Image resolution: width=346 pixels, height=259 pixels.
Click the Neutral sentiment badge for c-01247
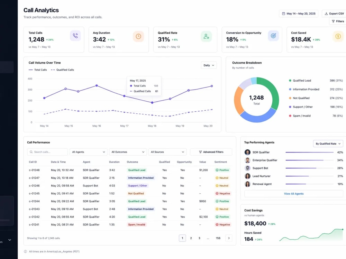pyautogui.click(x=222, y=178)
